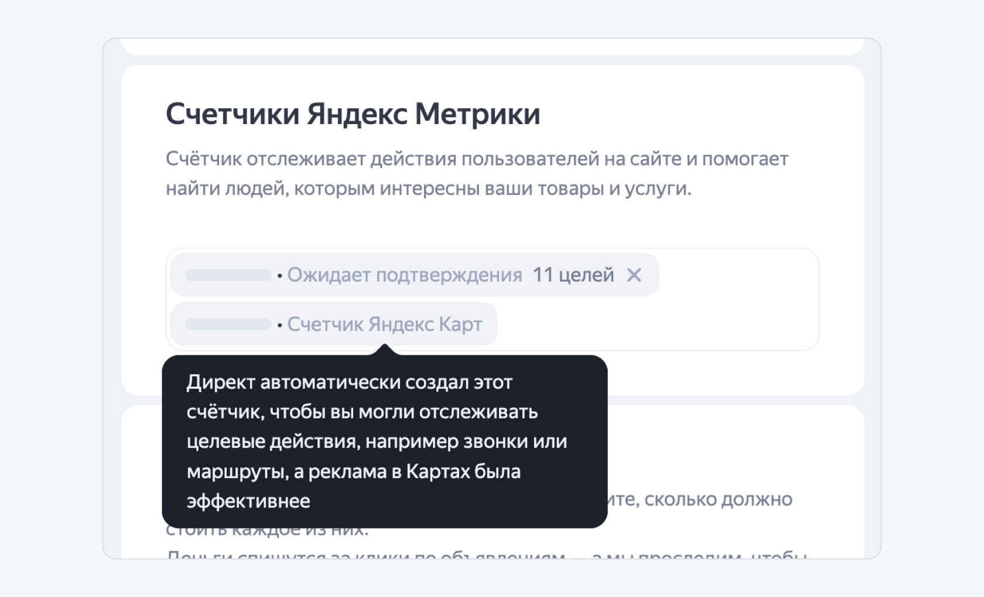Select the "Счетчик Яндекс Карт" counter chip
Image resolution: width=984 pixels, height=597 pixels.
tap(334, 324)
